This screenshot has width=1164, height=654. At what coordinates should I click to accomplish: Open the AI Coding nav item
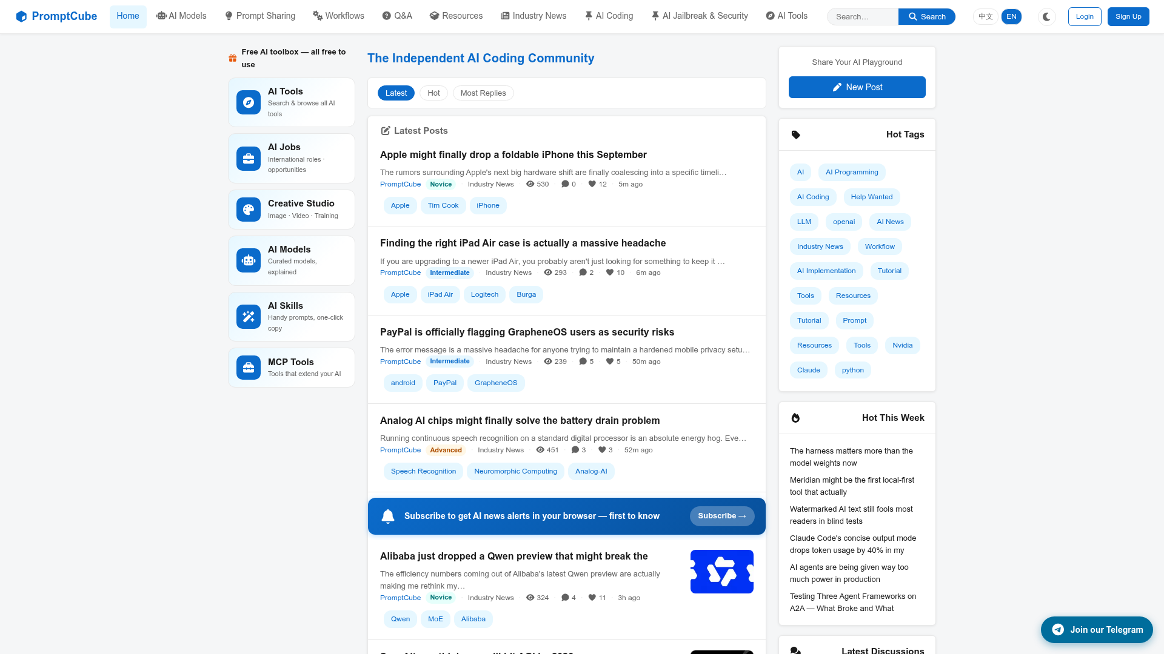tap(609, 16)
